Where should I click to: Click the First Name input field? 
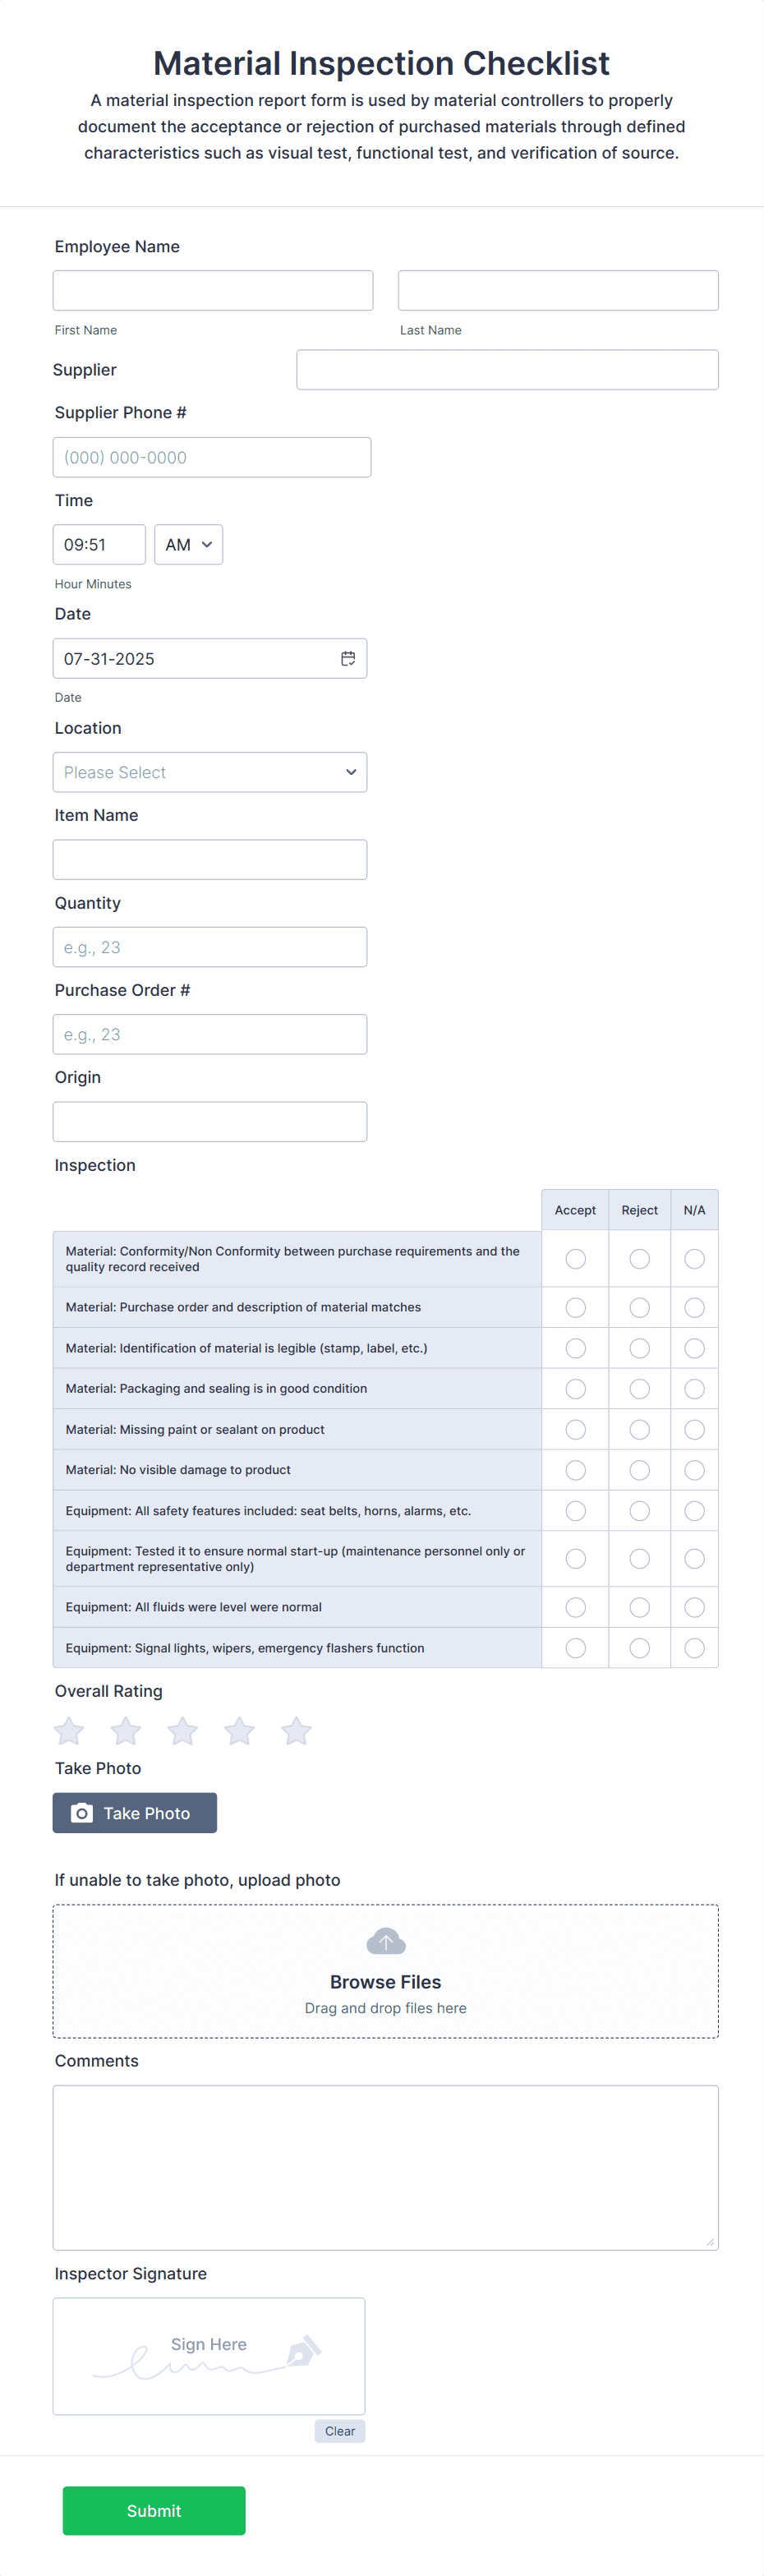tap(212, 289)
